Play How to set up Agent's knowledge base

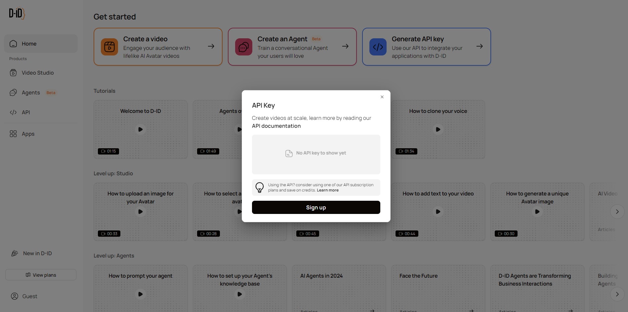(240, 294)
